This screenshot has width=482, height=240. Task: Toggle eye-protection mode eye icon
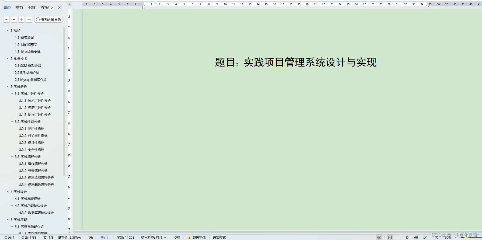tap(379, 237)
